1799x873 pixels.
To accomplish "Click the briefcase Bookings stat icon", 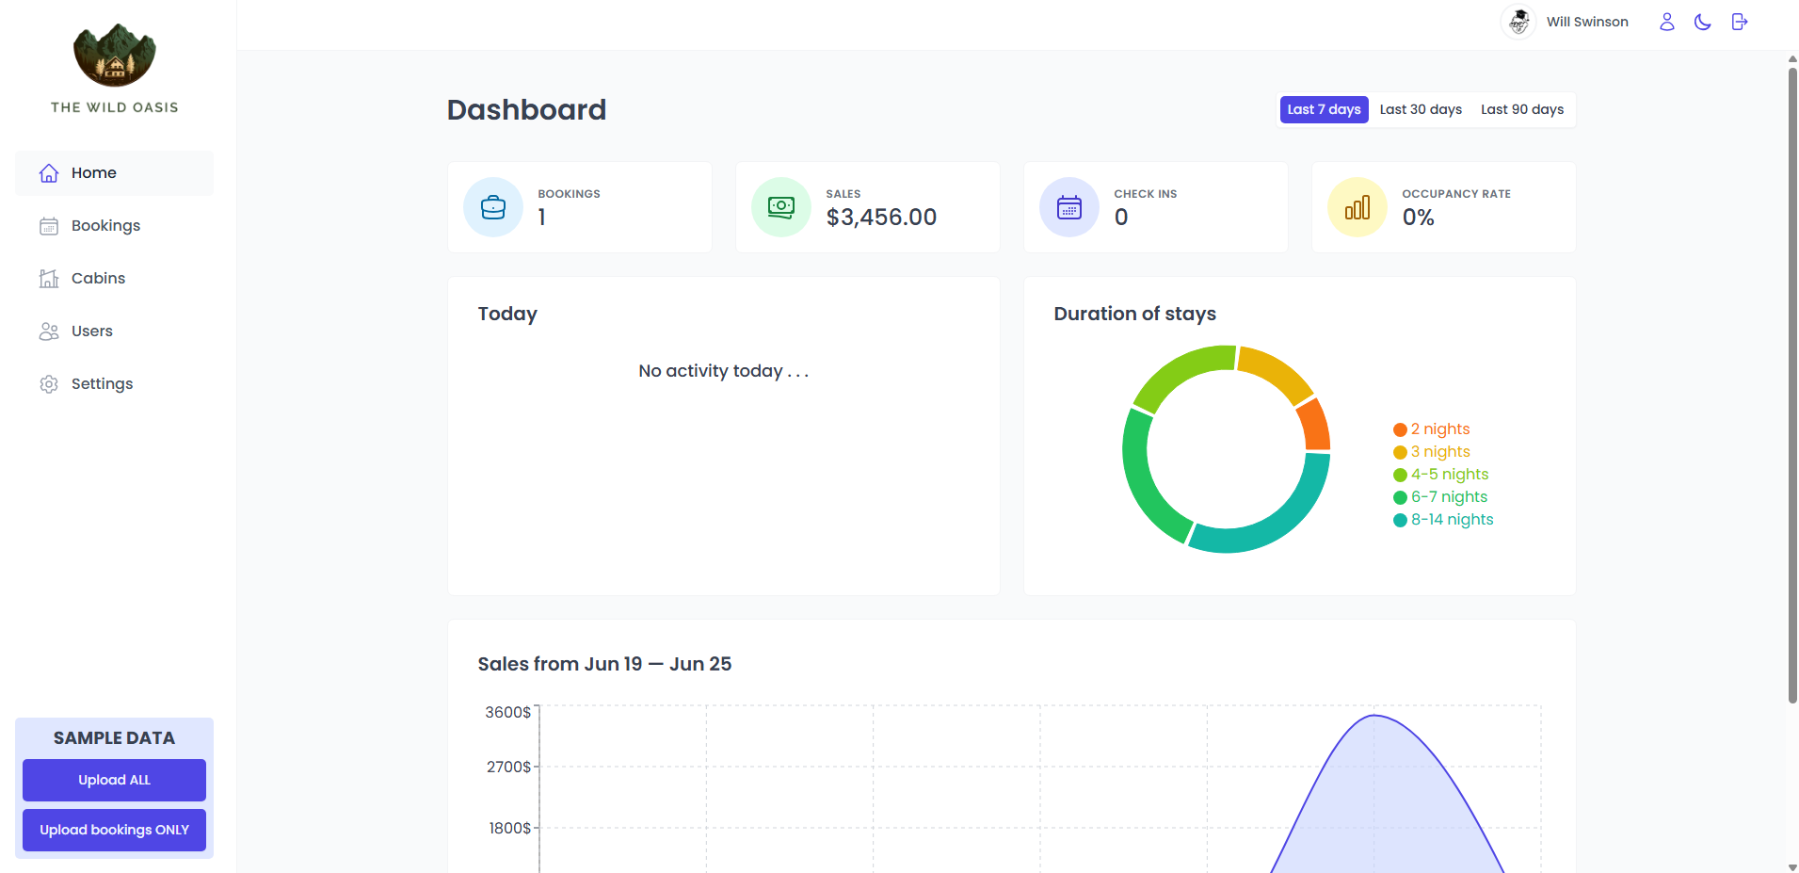I will [x=493, y=207].
